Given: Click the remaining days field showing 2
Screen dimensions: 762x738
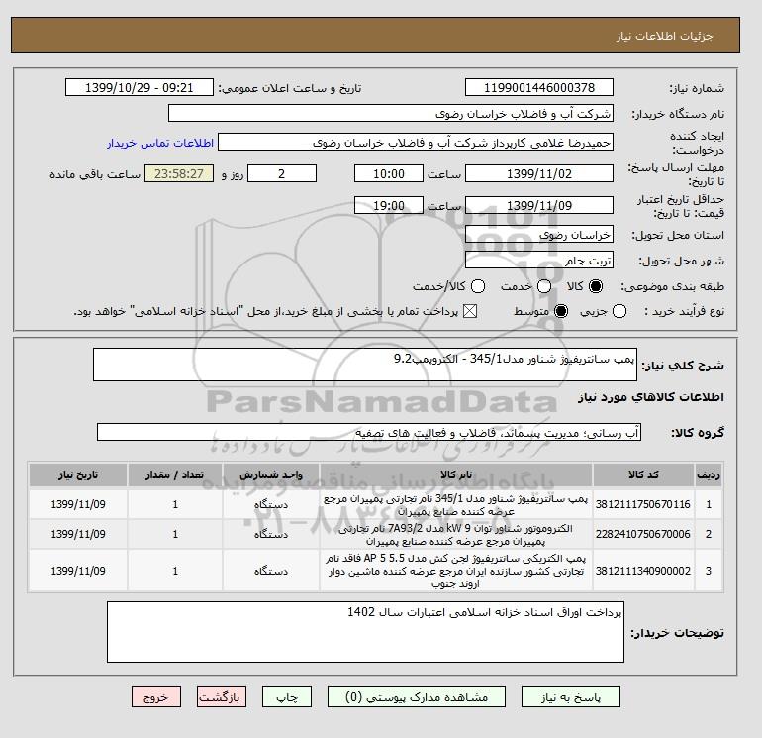Looking at the screenshot, I should [282, 173].
